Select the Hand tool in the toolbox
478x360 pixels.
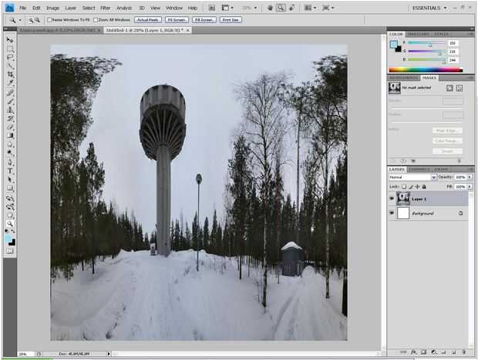10,215
